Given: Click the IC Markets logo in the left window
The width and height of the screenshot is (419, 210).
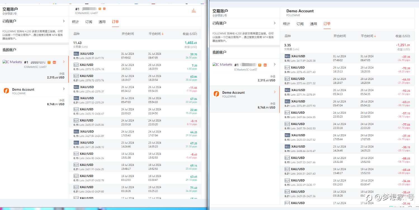Looking at the screenshot, I should [12, 62].
